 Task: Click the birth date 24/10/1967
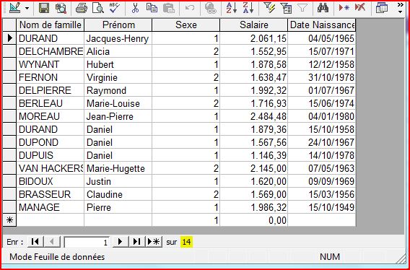(x=322, y=142)
